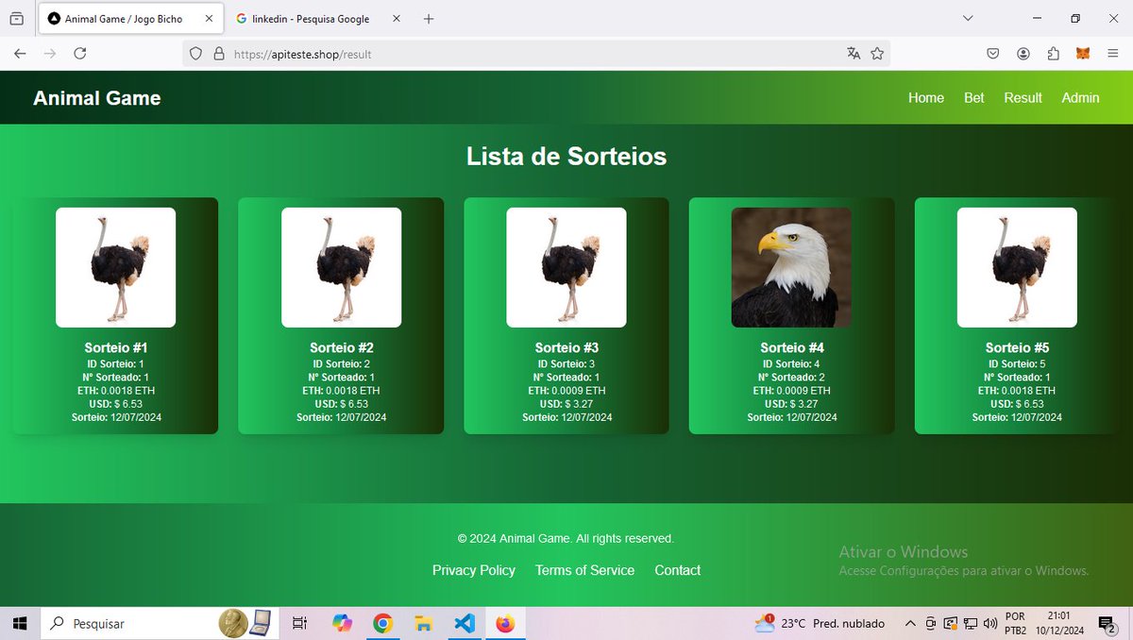The height and width of the screenshot is (640, 1133).
Task: Click the Pesquisar search field in the taskbar
Action: point(94,623)
